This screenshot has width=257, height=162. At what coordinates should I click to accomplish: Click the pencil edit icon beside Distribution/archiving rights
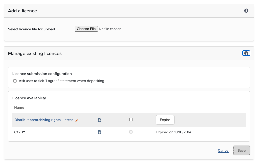tap(77, 120)
